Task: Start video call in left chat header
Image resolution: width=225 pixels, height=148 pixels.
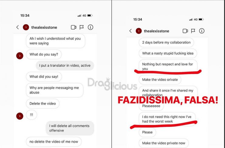Action: tap(73, 27)
